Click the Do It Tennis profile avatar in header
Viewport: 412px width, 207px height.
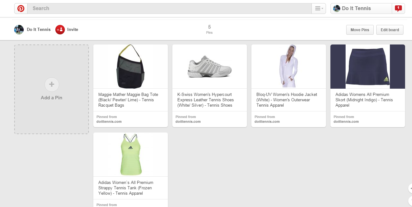pyautogui.click(x=337, y=9)
